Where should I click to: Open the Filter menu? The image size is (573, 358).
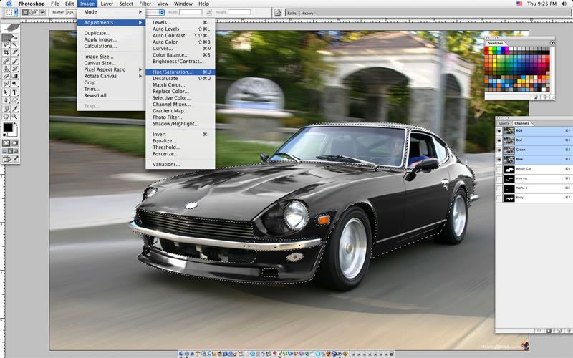pos(145,4)
